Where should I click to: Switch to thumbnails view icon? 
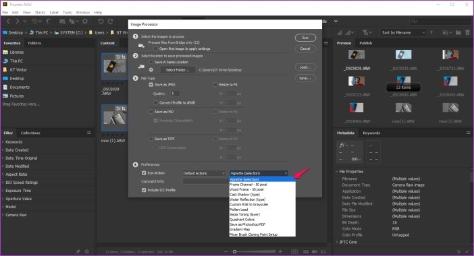pyautogui.click(x=306, y=251)
